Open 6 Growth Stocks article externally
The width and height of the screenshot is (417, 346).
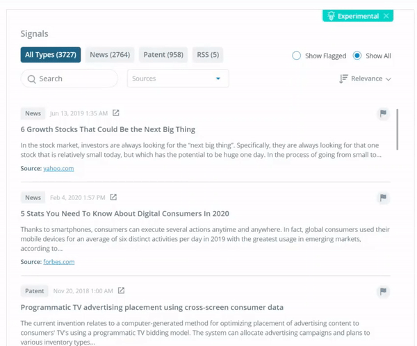tap(116, 113)
